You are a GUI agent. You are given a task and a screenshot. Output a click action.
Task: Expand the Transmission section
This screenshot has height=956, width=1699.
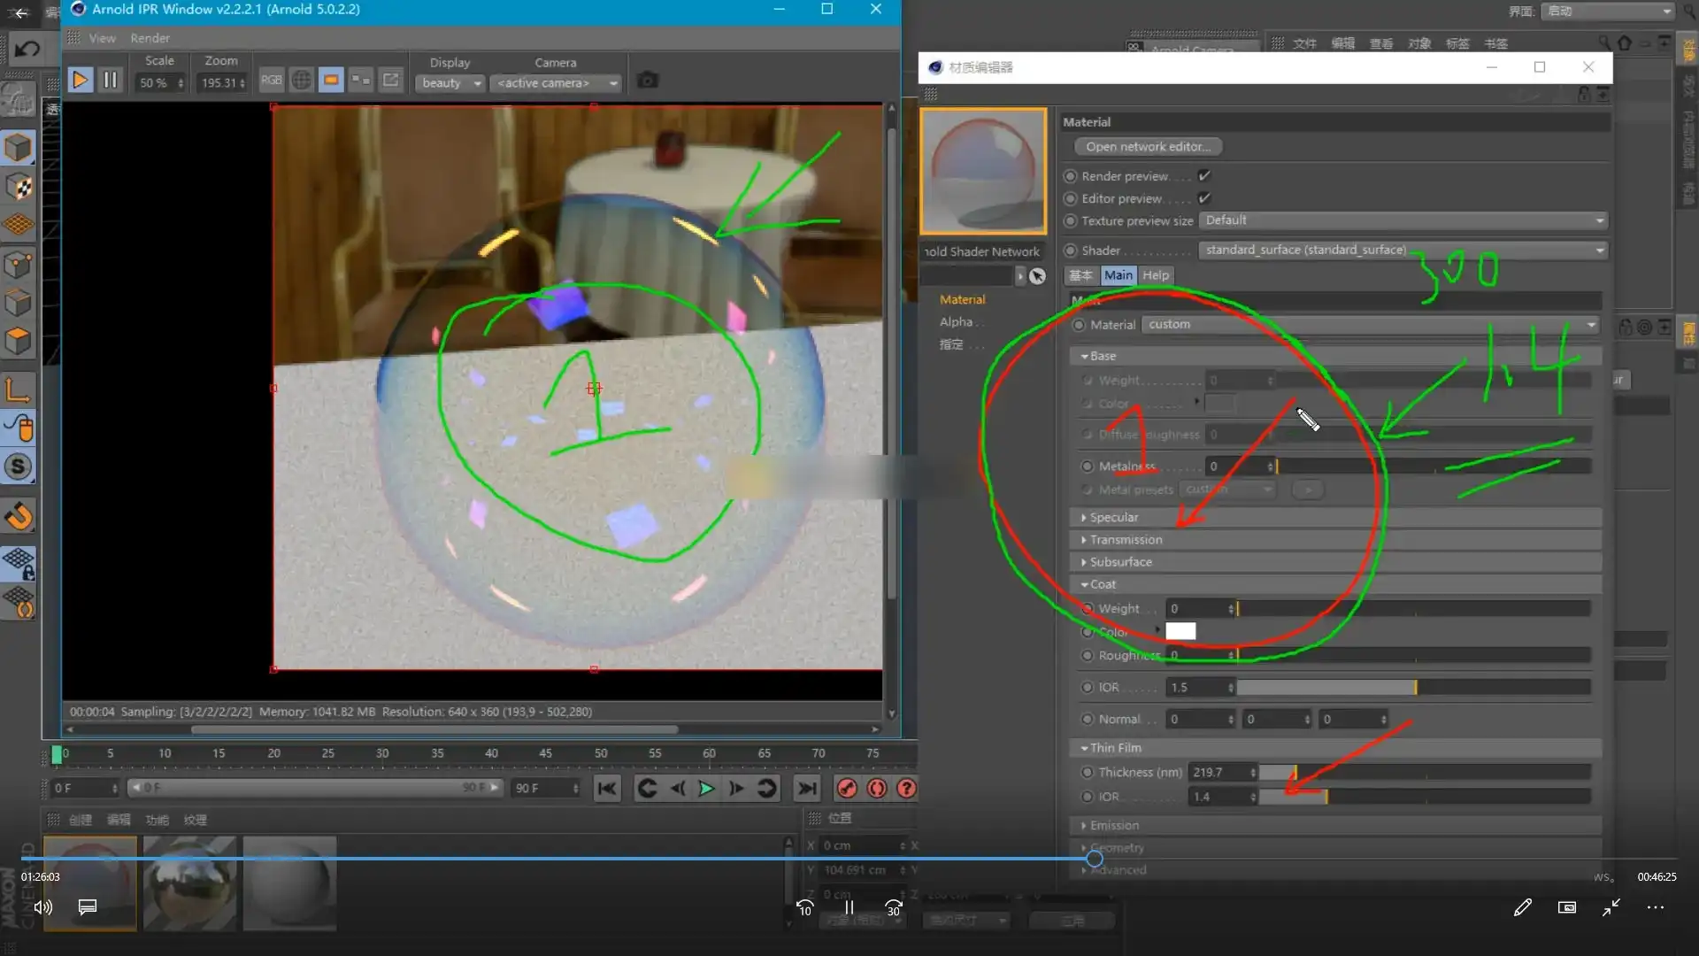1126,540
